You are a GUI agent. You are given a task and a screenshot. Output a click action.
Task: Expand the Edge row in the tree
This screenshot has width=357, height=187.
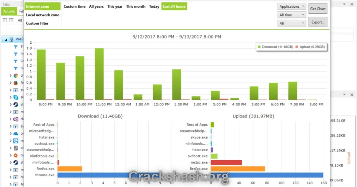click(11, 141)
